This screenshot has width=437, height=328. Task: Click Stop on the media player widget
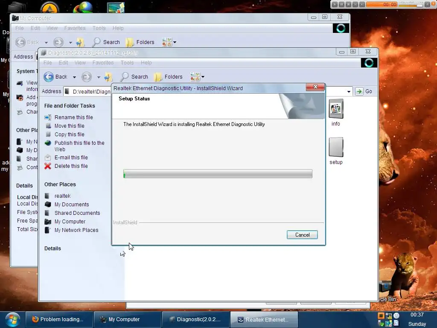tap(348, 4)
